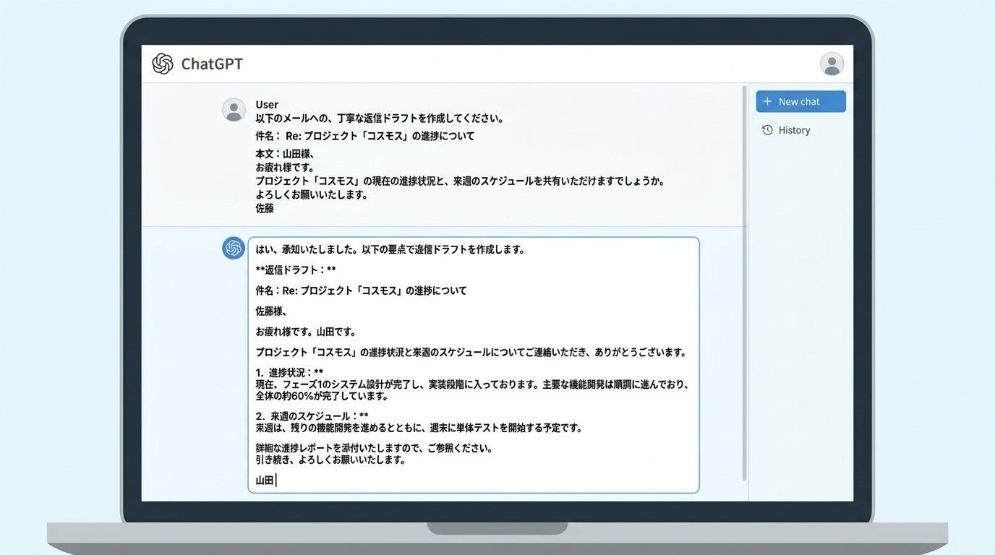
Task: Click the 佐藤 signature in user's email
Action: pyautogui.click(x=265, y=208)
